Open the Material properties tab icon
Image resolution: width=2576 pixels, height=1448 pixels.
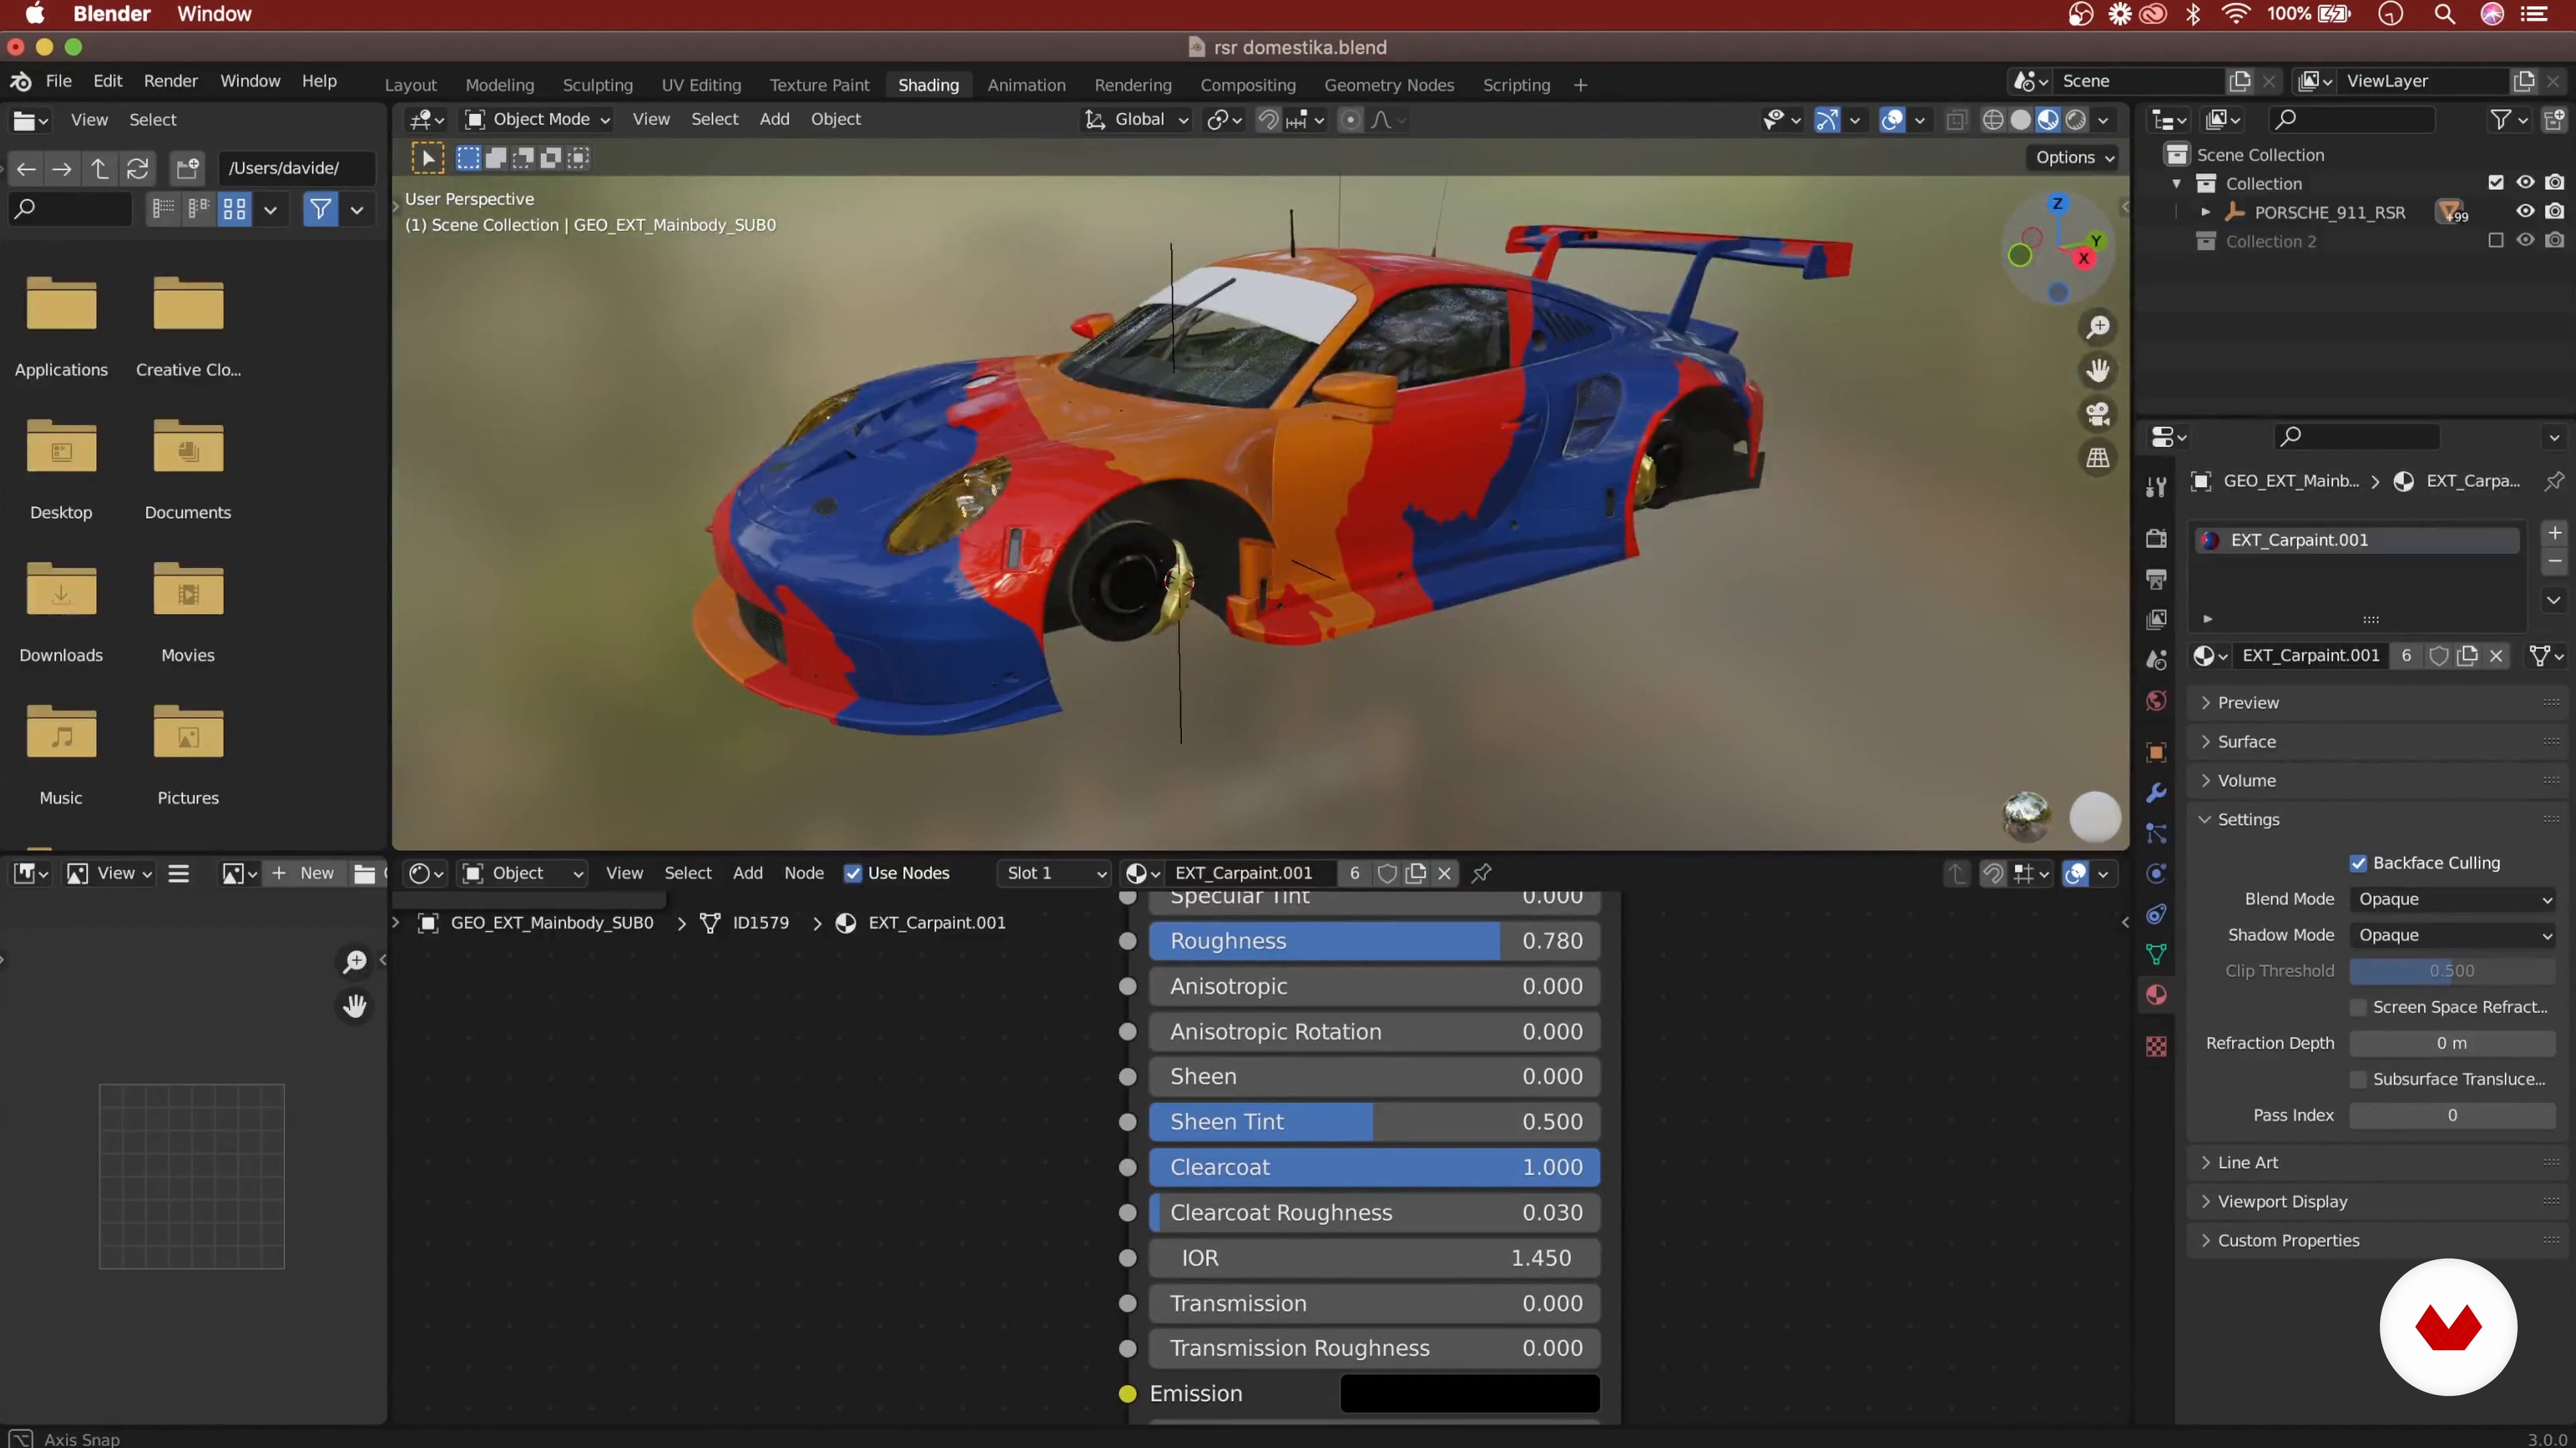pyautogui.click(x=2156, y=995)
